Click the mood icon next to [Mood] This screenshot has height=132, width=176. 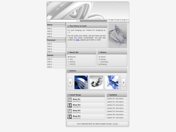[x=99, y=57]
